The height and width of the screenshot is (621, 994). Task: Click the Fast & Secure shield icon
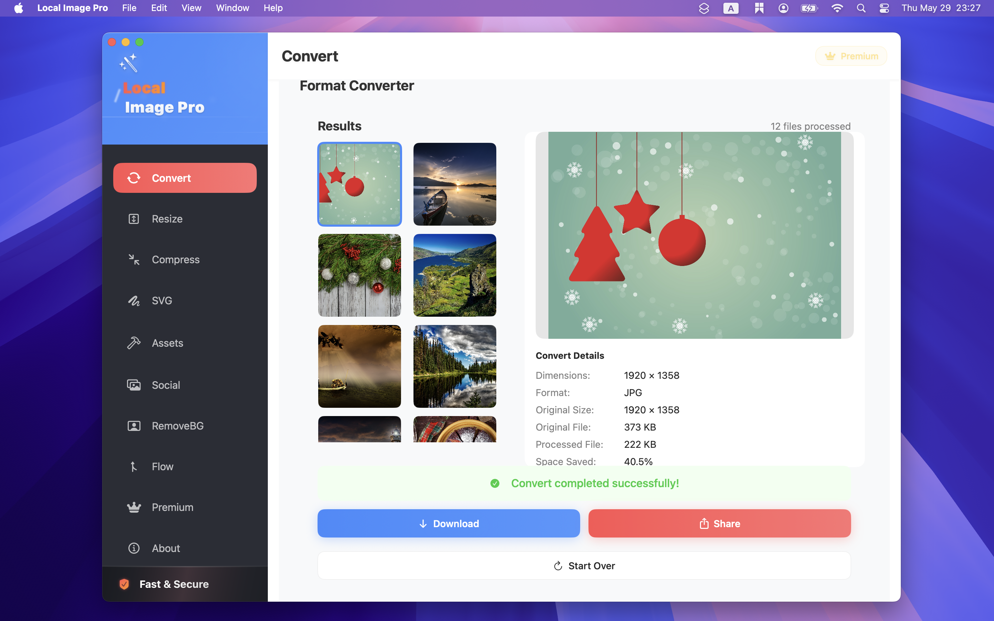click(x=124, y=584)
